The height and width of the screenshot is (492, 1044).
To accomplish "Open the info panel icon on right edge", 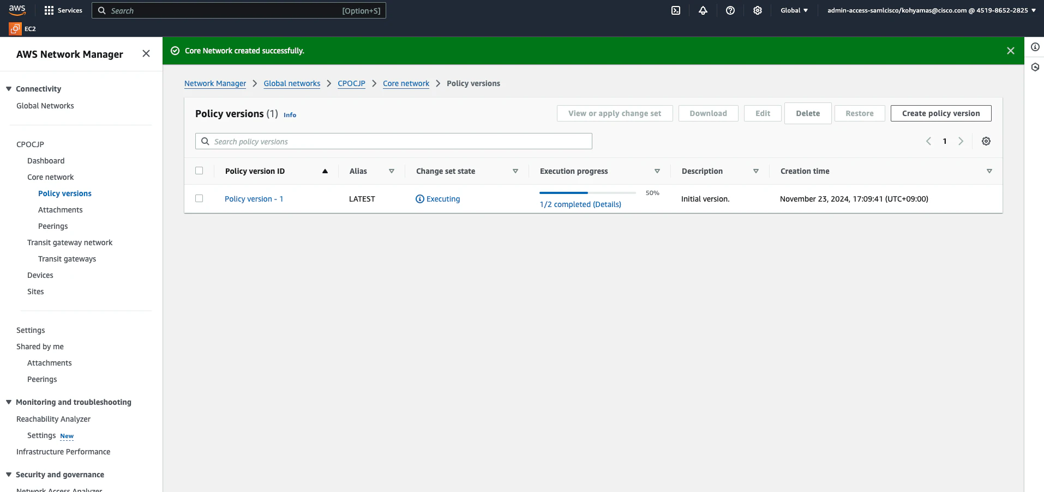I will (x=1035, y=47).
